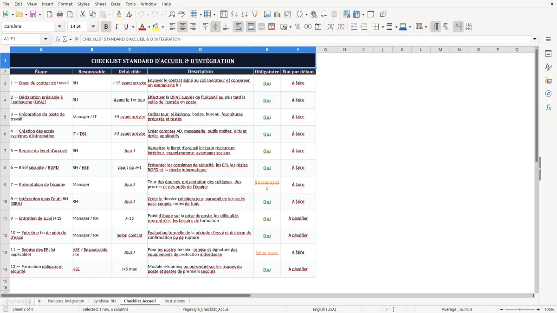This screenshot has height=313, width=557.
Task: Expand the Name Box dropdown arrow
Action: pyautogui.click(x=45, y=39)
